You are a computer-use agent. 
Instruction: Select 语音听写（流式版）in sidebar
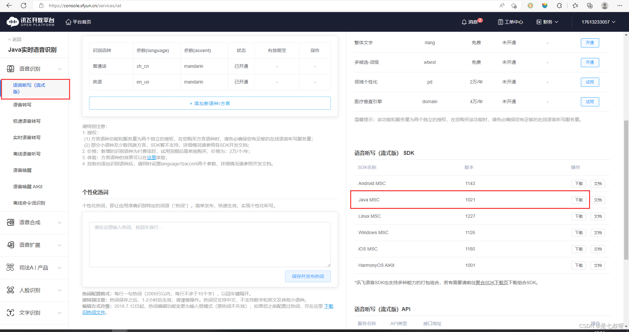coord(35,88)
